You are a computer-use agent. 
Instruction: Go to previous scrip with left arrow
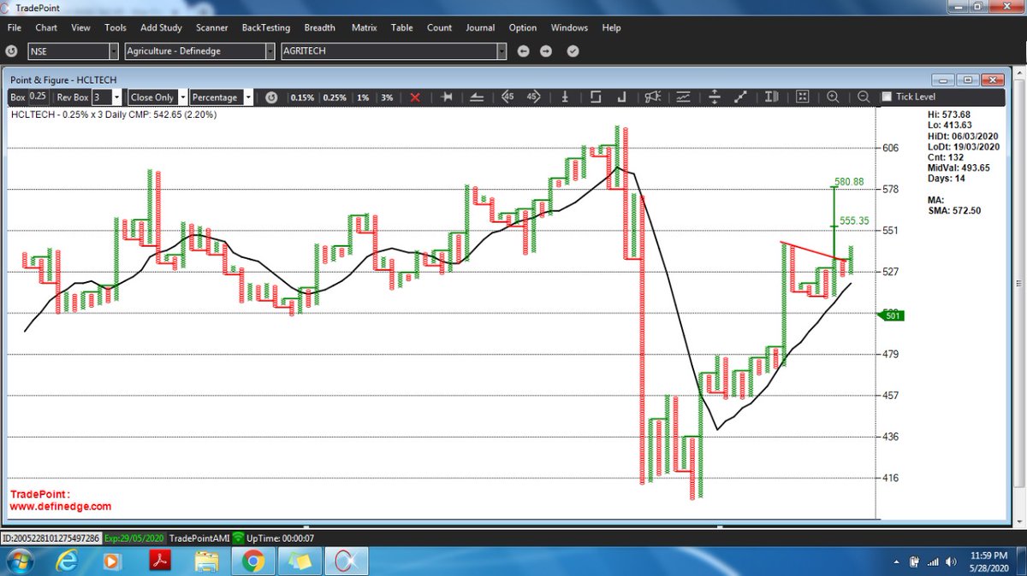(x=524, y=51)
